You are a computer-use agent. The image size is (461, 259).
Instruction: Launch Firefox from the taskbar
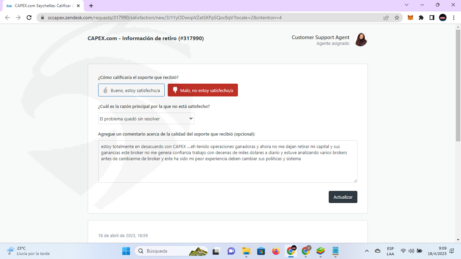click(x=276, y=251)
